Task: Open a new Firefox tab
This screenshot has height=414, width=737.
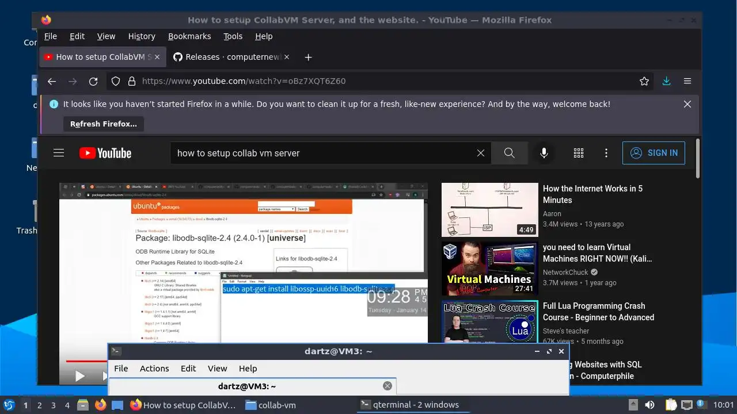Action: pyautogui.click(x=308, y=57)
